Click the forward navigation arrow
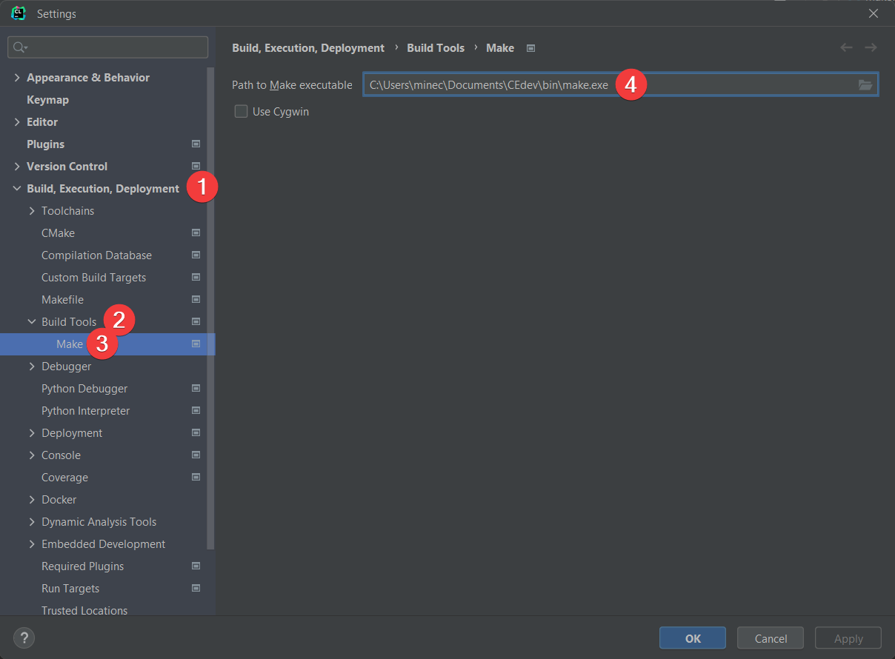This screenshot has height=659, width=895. click(x=871, y=47)
